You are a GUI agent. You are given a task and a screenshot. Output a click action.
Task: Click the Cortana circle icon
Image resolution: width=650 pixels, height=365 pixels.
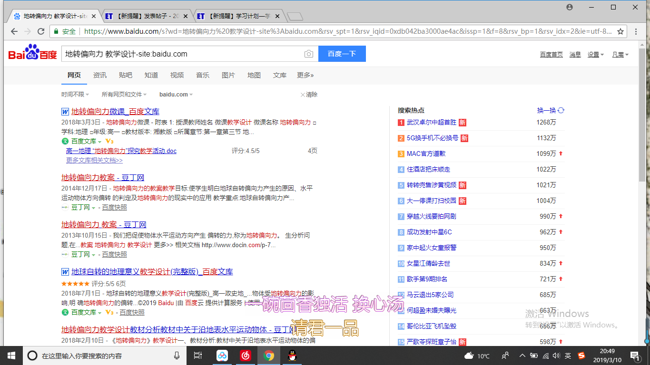[32, 355]
